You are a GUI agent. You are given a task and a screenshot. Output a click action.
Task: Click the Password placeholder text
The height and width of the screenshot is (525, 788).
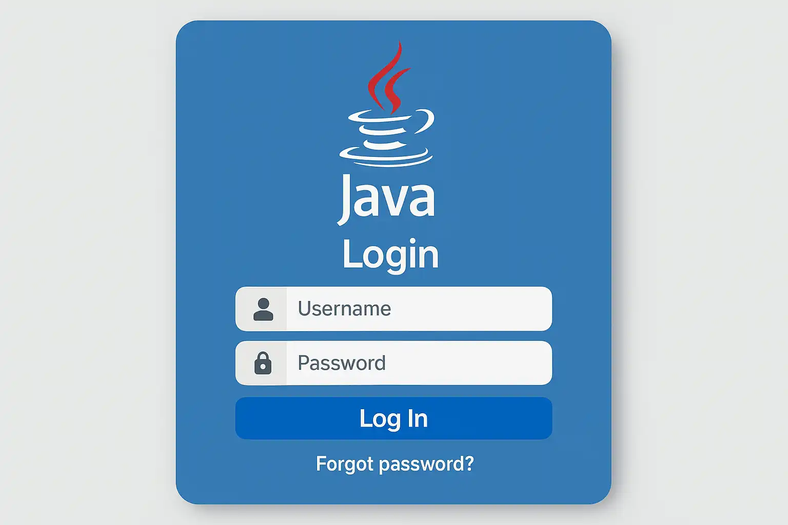pos(342,363)
